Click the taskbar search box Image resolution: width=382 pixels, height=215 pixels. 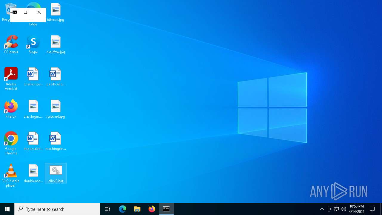[57, 209]
